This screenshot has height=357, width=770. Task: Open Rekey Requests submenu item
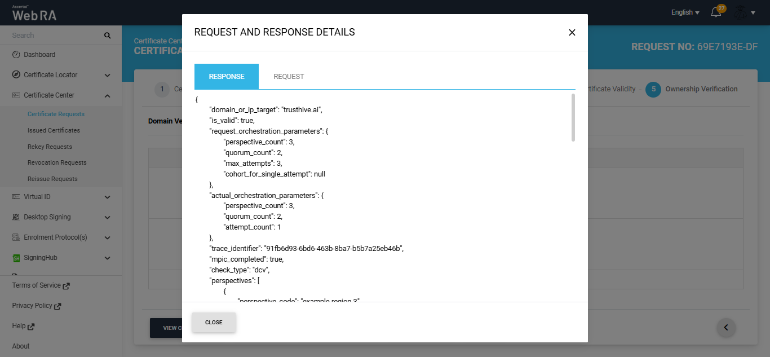pyautogui.click(x=50, y=147)
